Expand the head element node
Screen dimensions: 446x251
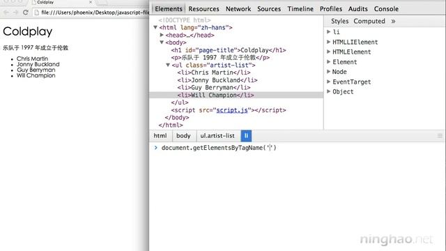tap(162, 35)
